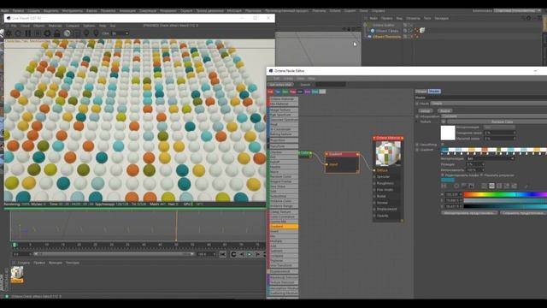
Task: Filter node list by teal Med button
Action: click(x=315, y=92)
